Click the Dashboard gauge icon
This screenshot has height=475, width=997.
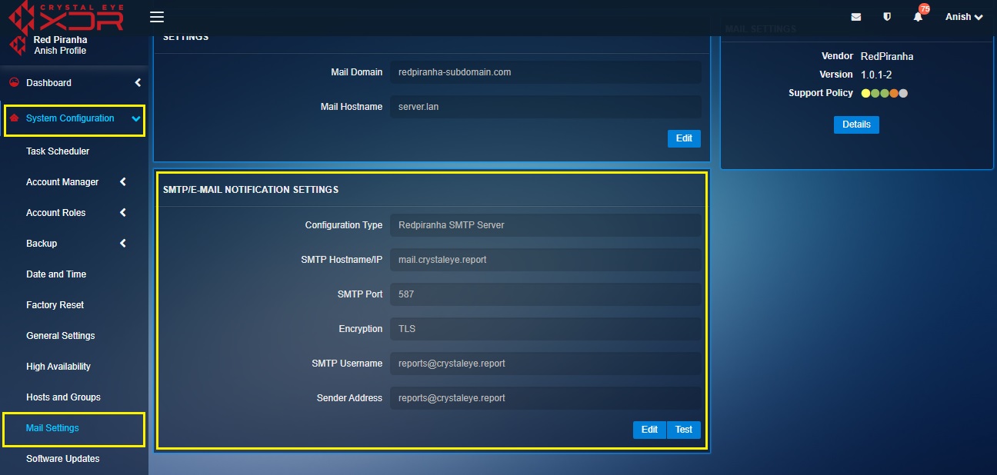click(x=14, y=82)
